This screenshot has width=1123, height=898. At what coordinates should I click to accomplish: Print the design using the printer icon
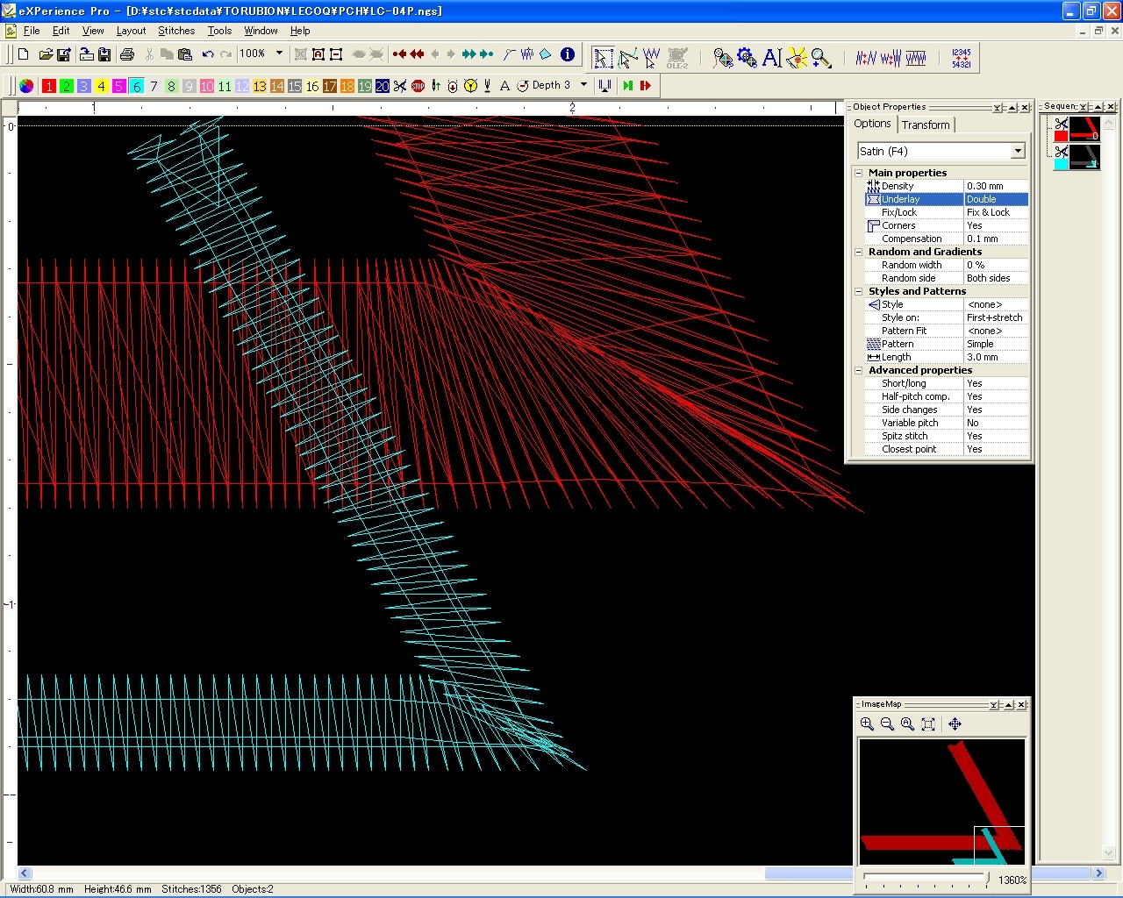[x=127, y=54]
